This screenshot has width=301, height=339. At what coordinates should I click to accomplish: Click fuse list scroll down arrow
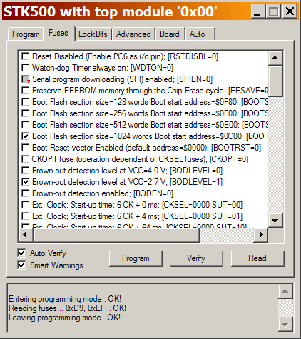pyautogui.click(x=275, y=221)
